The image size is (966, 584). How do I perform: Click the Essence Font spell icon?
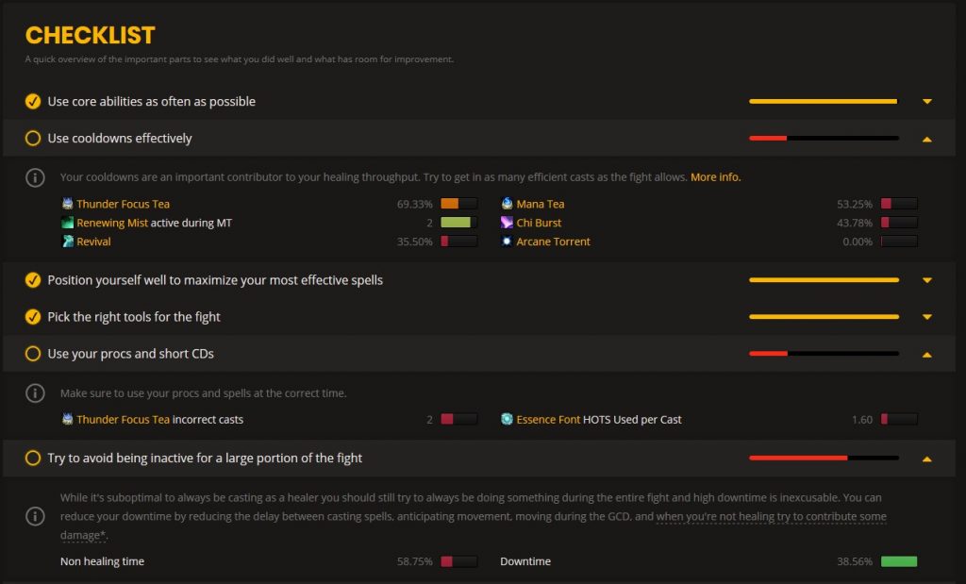pos(507,419)
